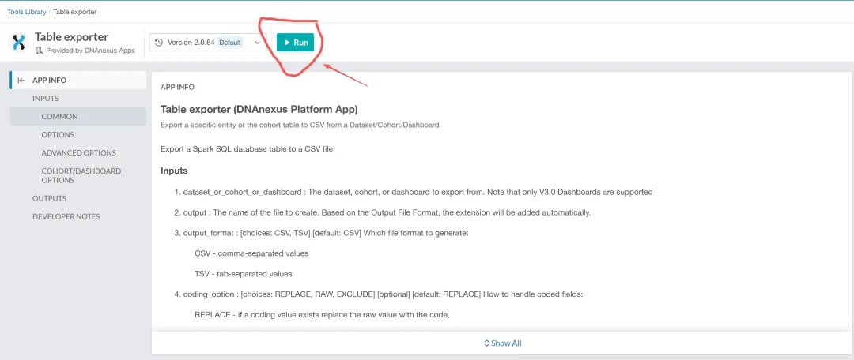
Task: Click the 'coding_option' description line
Action: pyautogui.click(x=384, y=294)
